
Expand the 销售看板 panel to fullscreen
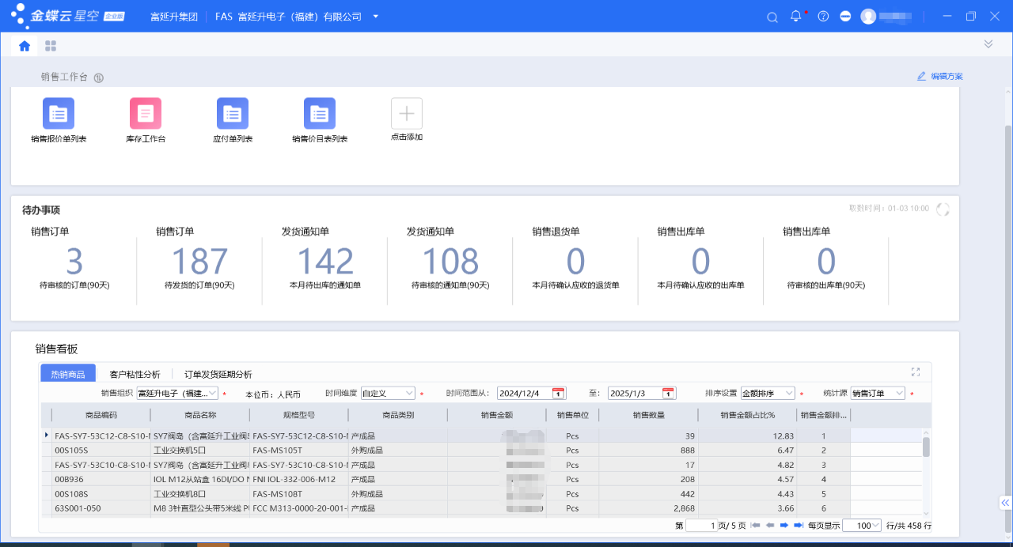[916, 372]
